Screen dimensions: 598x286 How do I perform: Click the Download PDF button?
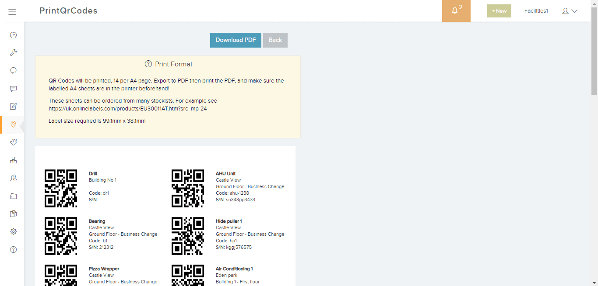click(236, 40)
